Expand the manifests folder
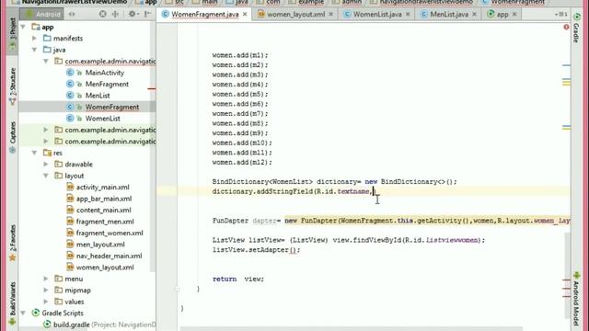The image size is (589, 331). [x=35, y=39]
